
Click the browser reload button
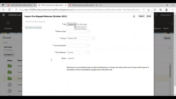[x=9, y=10]
